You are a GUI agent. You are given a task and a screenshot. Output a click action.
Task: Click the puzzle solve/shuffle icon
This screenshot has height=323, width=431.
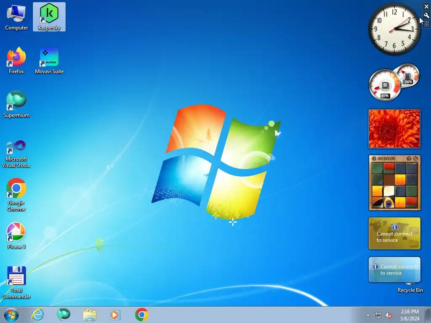click(x=415, y=159)
